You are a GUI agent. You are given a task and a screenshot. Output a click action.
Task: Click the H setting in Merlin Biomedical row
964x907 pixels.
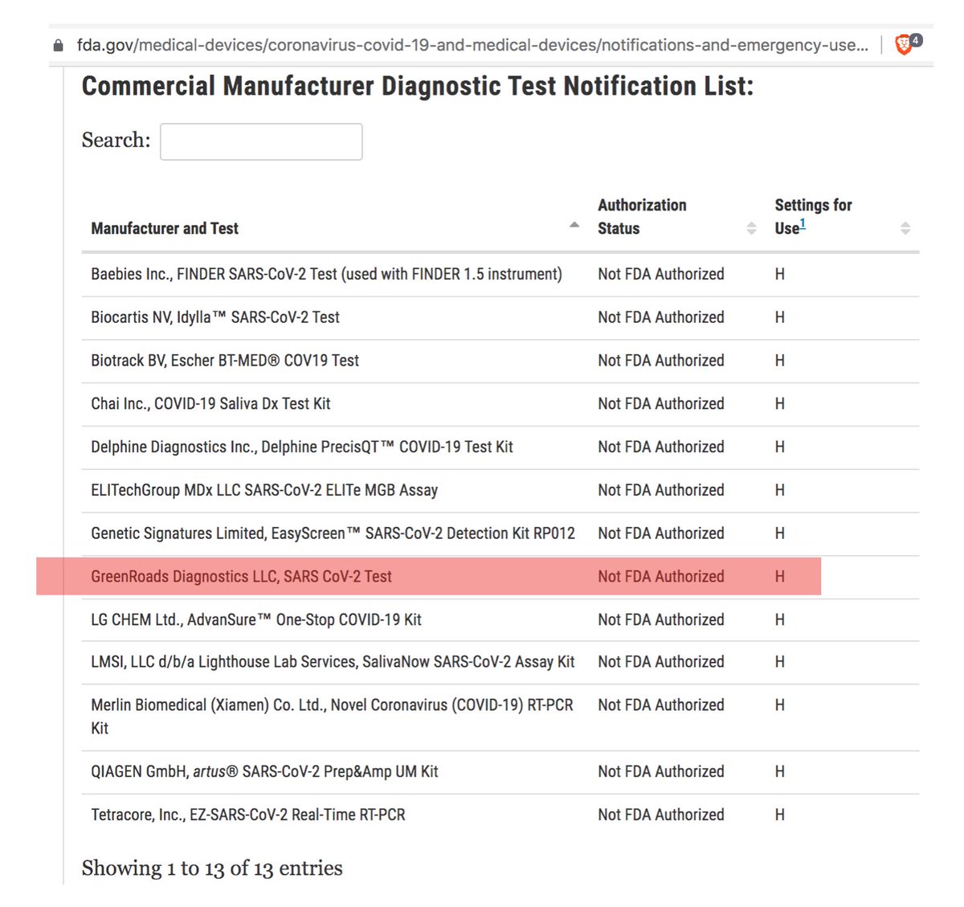pos(779,705)
